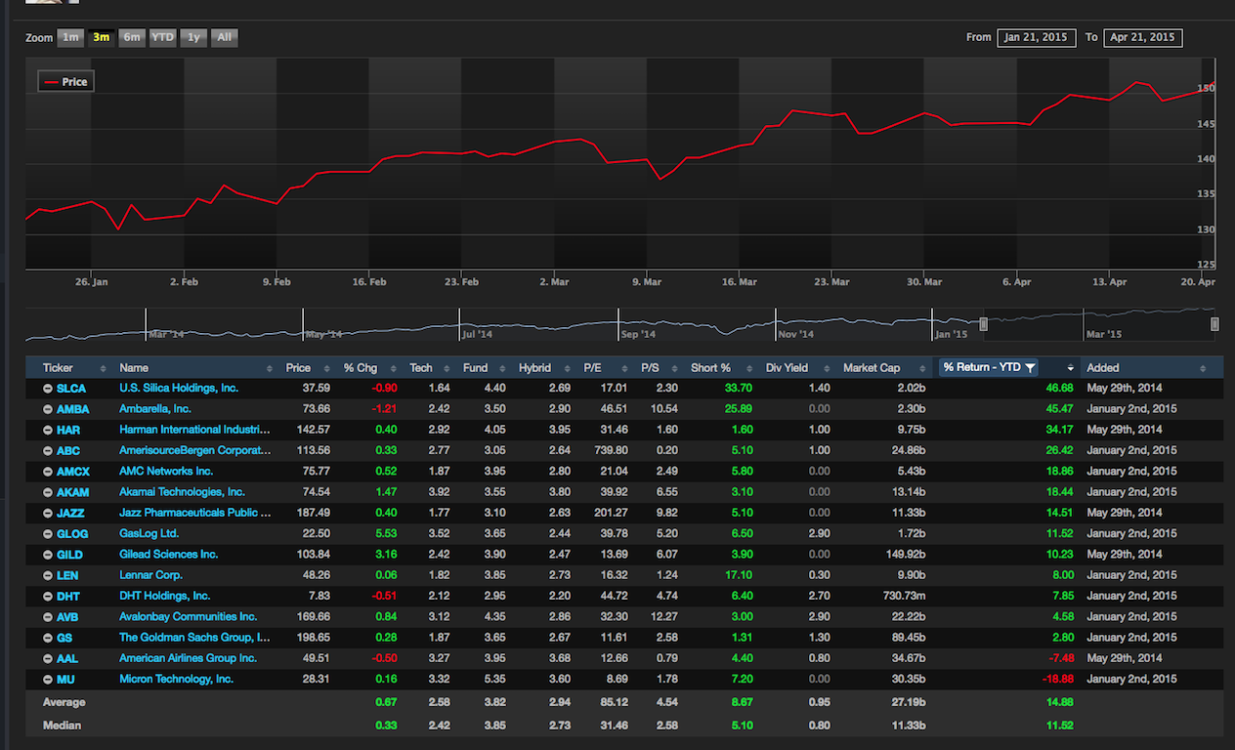This screenshot has width=1235, height=750.
Task: Click the sort arrows in the Name header
Action: (270, 368)
